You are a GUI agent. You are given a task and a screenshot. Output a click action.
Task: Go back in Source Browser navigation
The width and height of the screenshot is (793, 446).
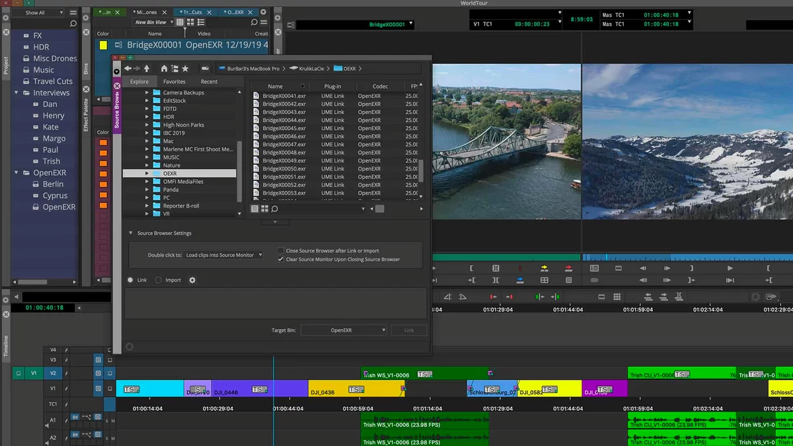[x=128, y=69]
